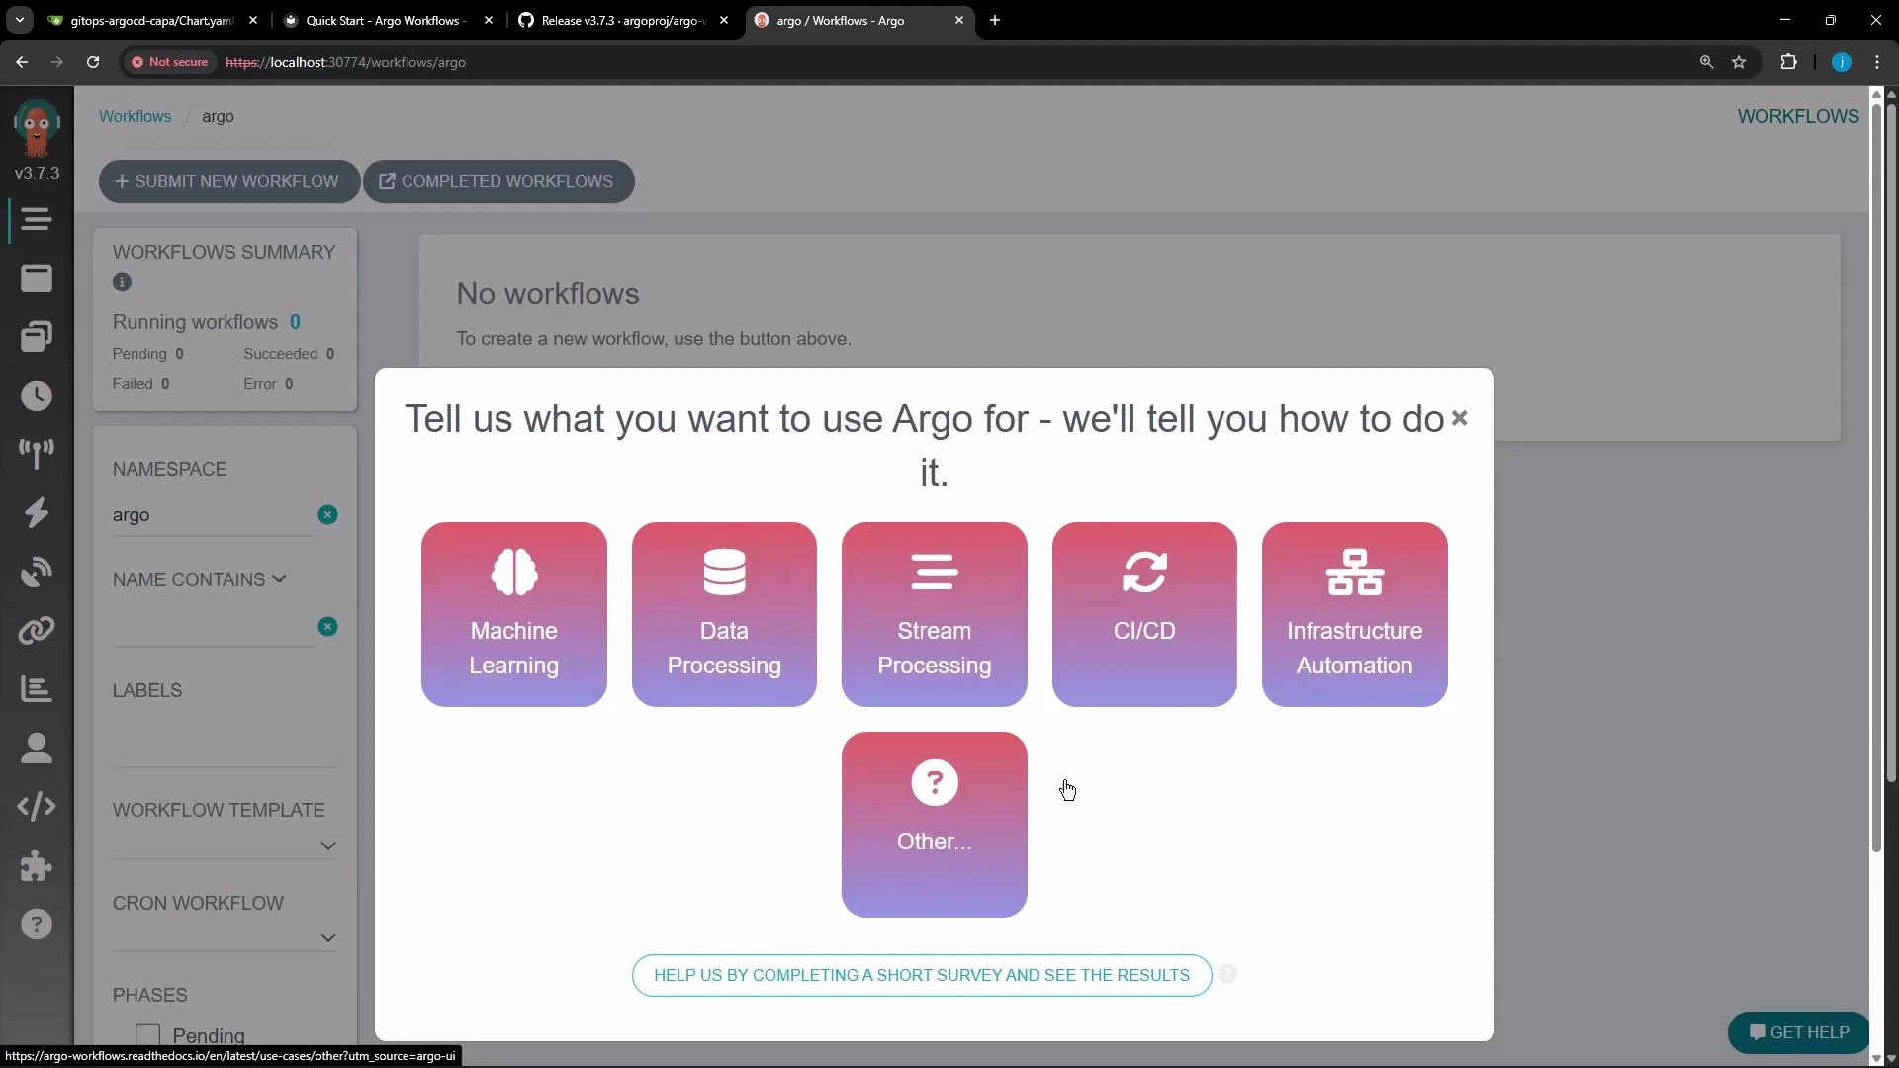
Task: Click the name contains input field
Action: pyautogui.click(x=214, y=627)
